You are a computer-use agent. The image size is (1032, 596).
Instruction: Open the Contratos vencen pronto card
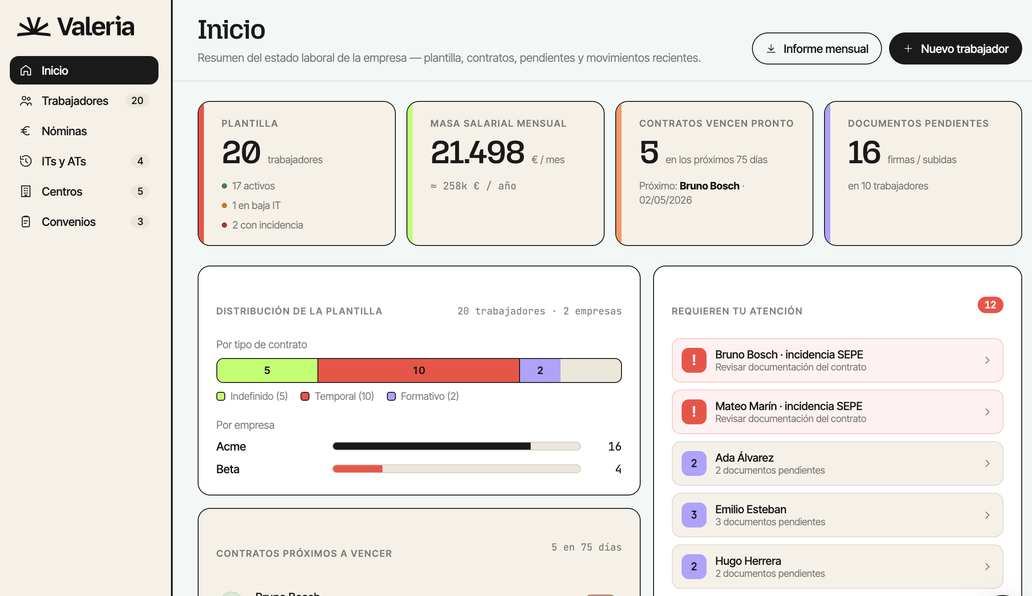(x=714, y=173)
